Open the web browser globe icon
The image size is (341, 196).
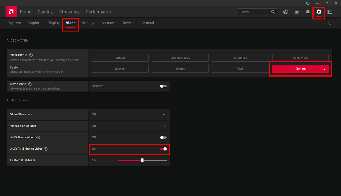(286, 12)
